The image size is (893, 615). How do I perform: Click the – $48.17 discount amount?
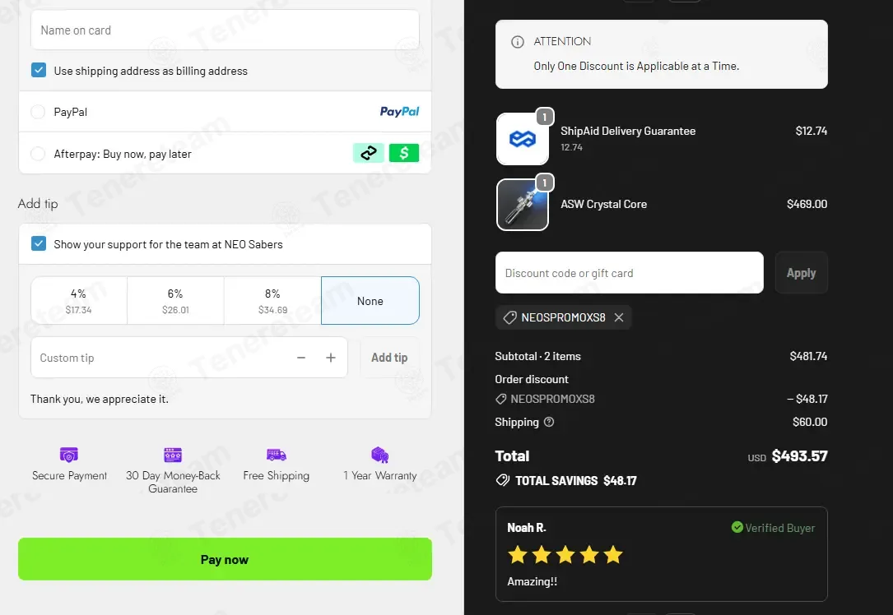click(x=807, y=399)
